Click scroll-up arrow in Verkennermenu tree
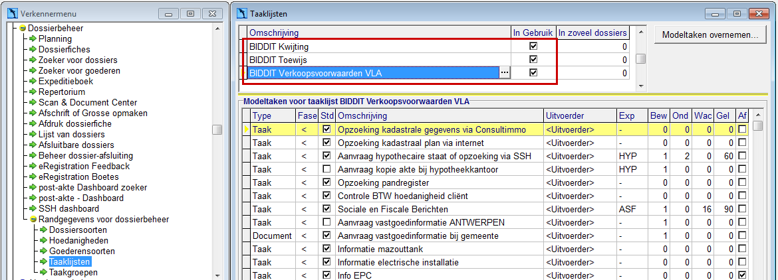778x280 pixels. (217, 28)
